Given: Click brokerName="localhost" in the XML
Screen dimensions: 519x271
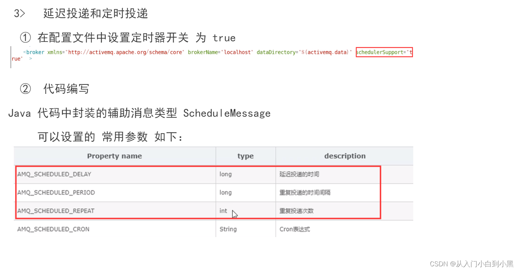Looking at the screenshot, I should pos(221,52).
